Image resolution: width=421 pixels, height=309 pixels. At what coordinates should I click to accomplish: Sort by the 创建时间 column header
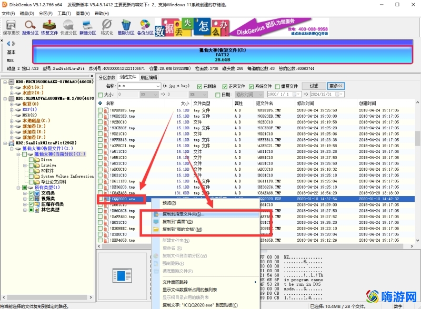(x=367, y=104)
